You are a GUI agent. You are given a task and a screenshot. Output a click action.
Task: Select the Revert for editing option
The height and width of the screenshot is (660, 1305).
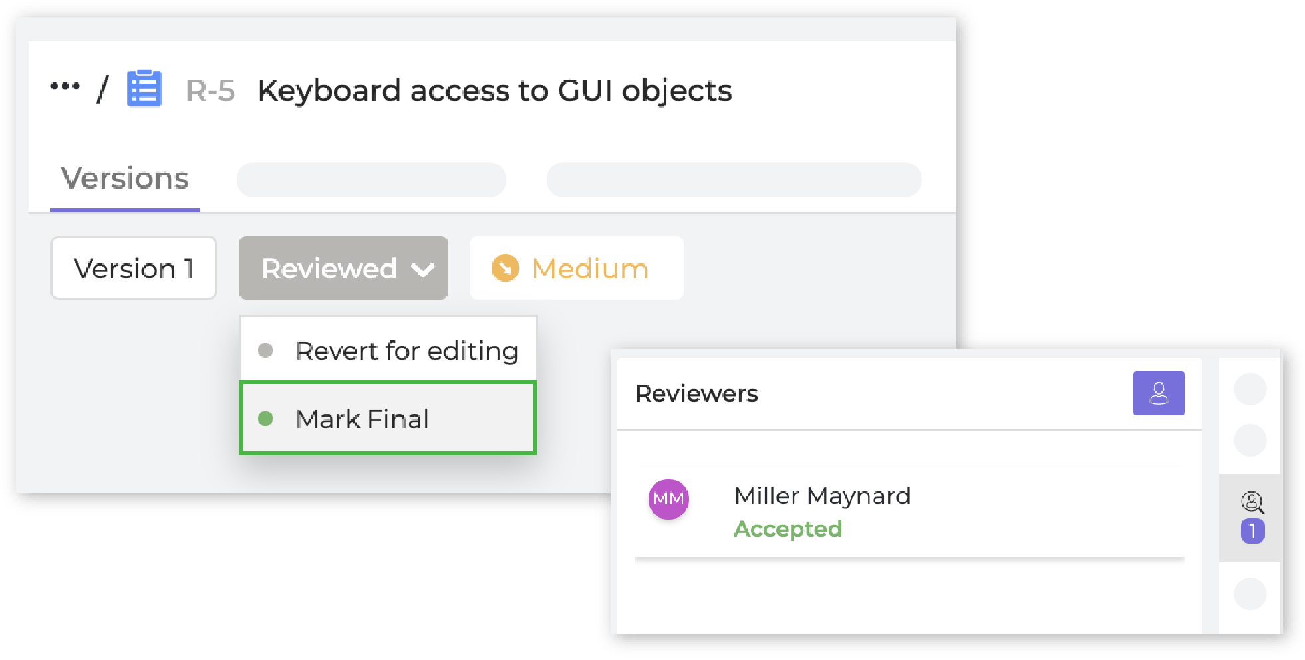[x=388, y=350]
